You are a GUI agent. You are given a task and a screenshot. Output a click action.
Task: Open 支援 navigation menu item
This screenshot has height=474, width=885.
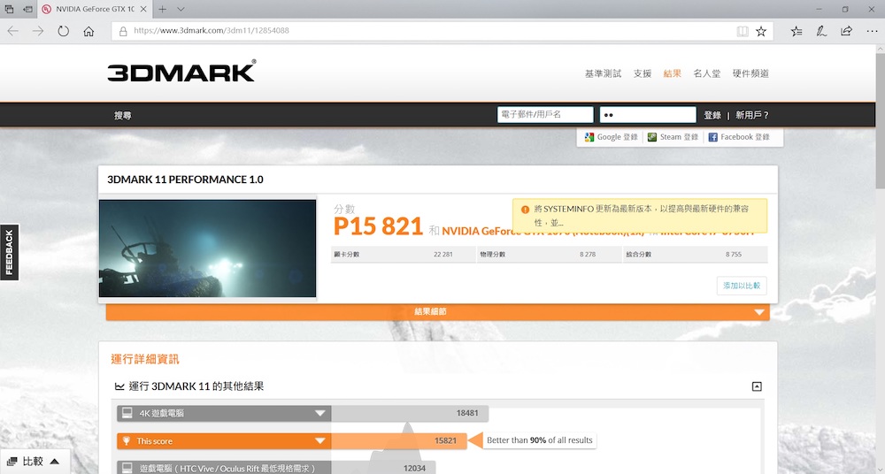tap(643, 73)
